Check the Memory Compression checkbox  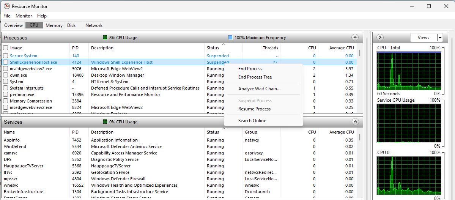click(x=6, y=101)
